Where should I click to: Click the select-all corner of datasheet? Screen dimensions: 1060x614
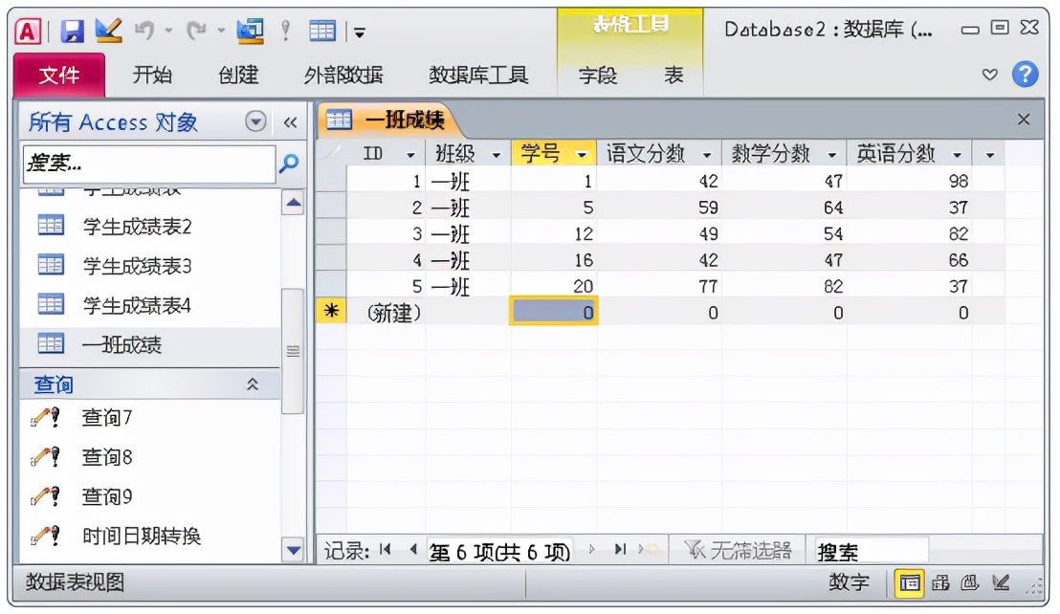click(331, 153)
